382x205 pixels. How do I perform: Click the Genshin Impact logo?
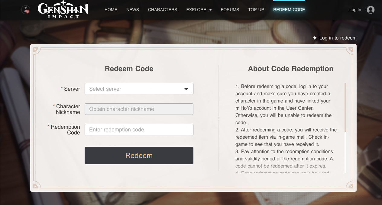coord(63,10)
